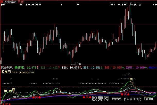
Task: Click the 9.00 low price label
Action: (x=78, y=64)
